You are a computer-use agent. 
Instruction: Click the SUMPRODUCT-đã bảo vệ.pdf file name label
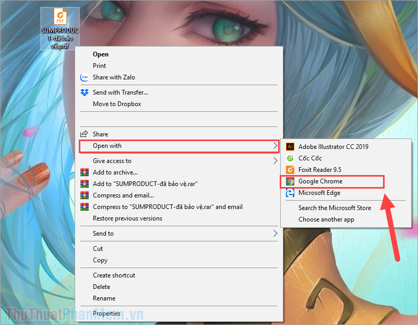click(x=60, y=38)
